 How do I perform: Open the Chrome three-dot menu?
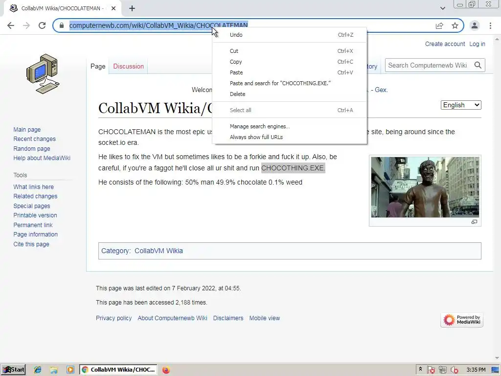(490, 25)
